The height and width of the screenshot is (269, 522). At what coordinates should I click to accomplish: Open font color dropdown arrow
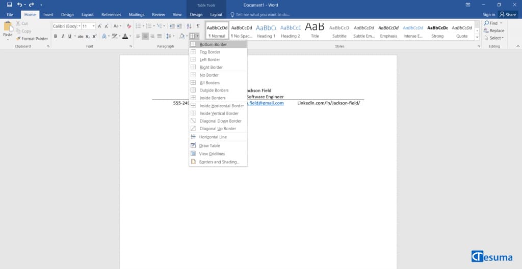130,36
